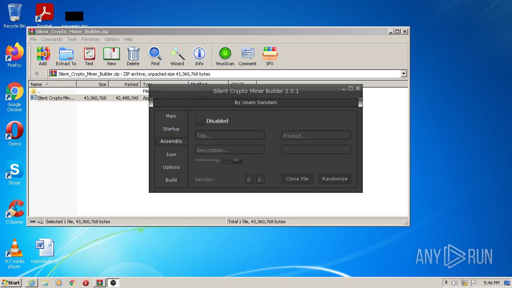This screenshot has height=288, width=512.
Task: Click the media player taskbar icon
Action: pyautogui.click(x=59, y=283)
